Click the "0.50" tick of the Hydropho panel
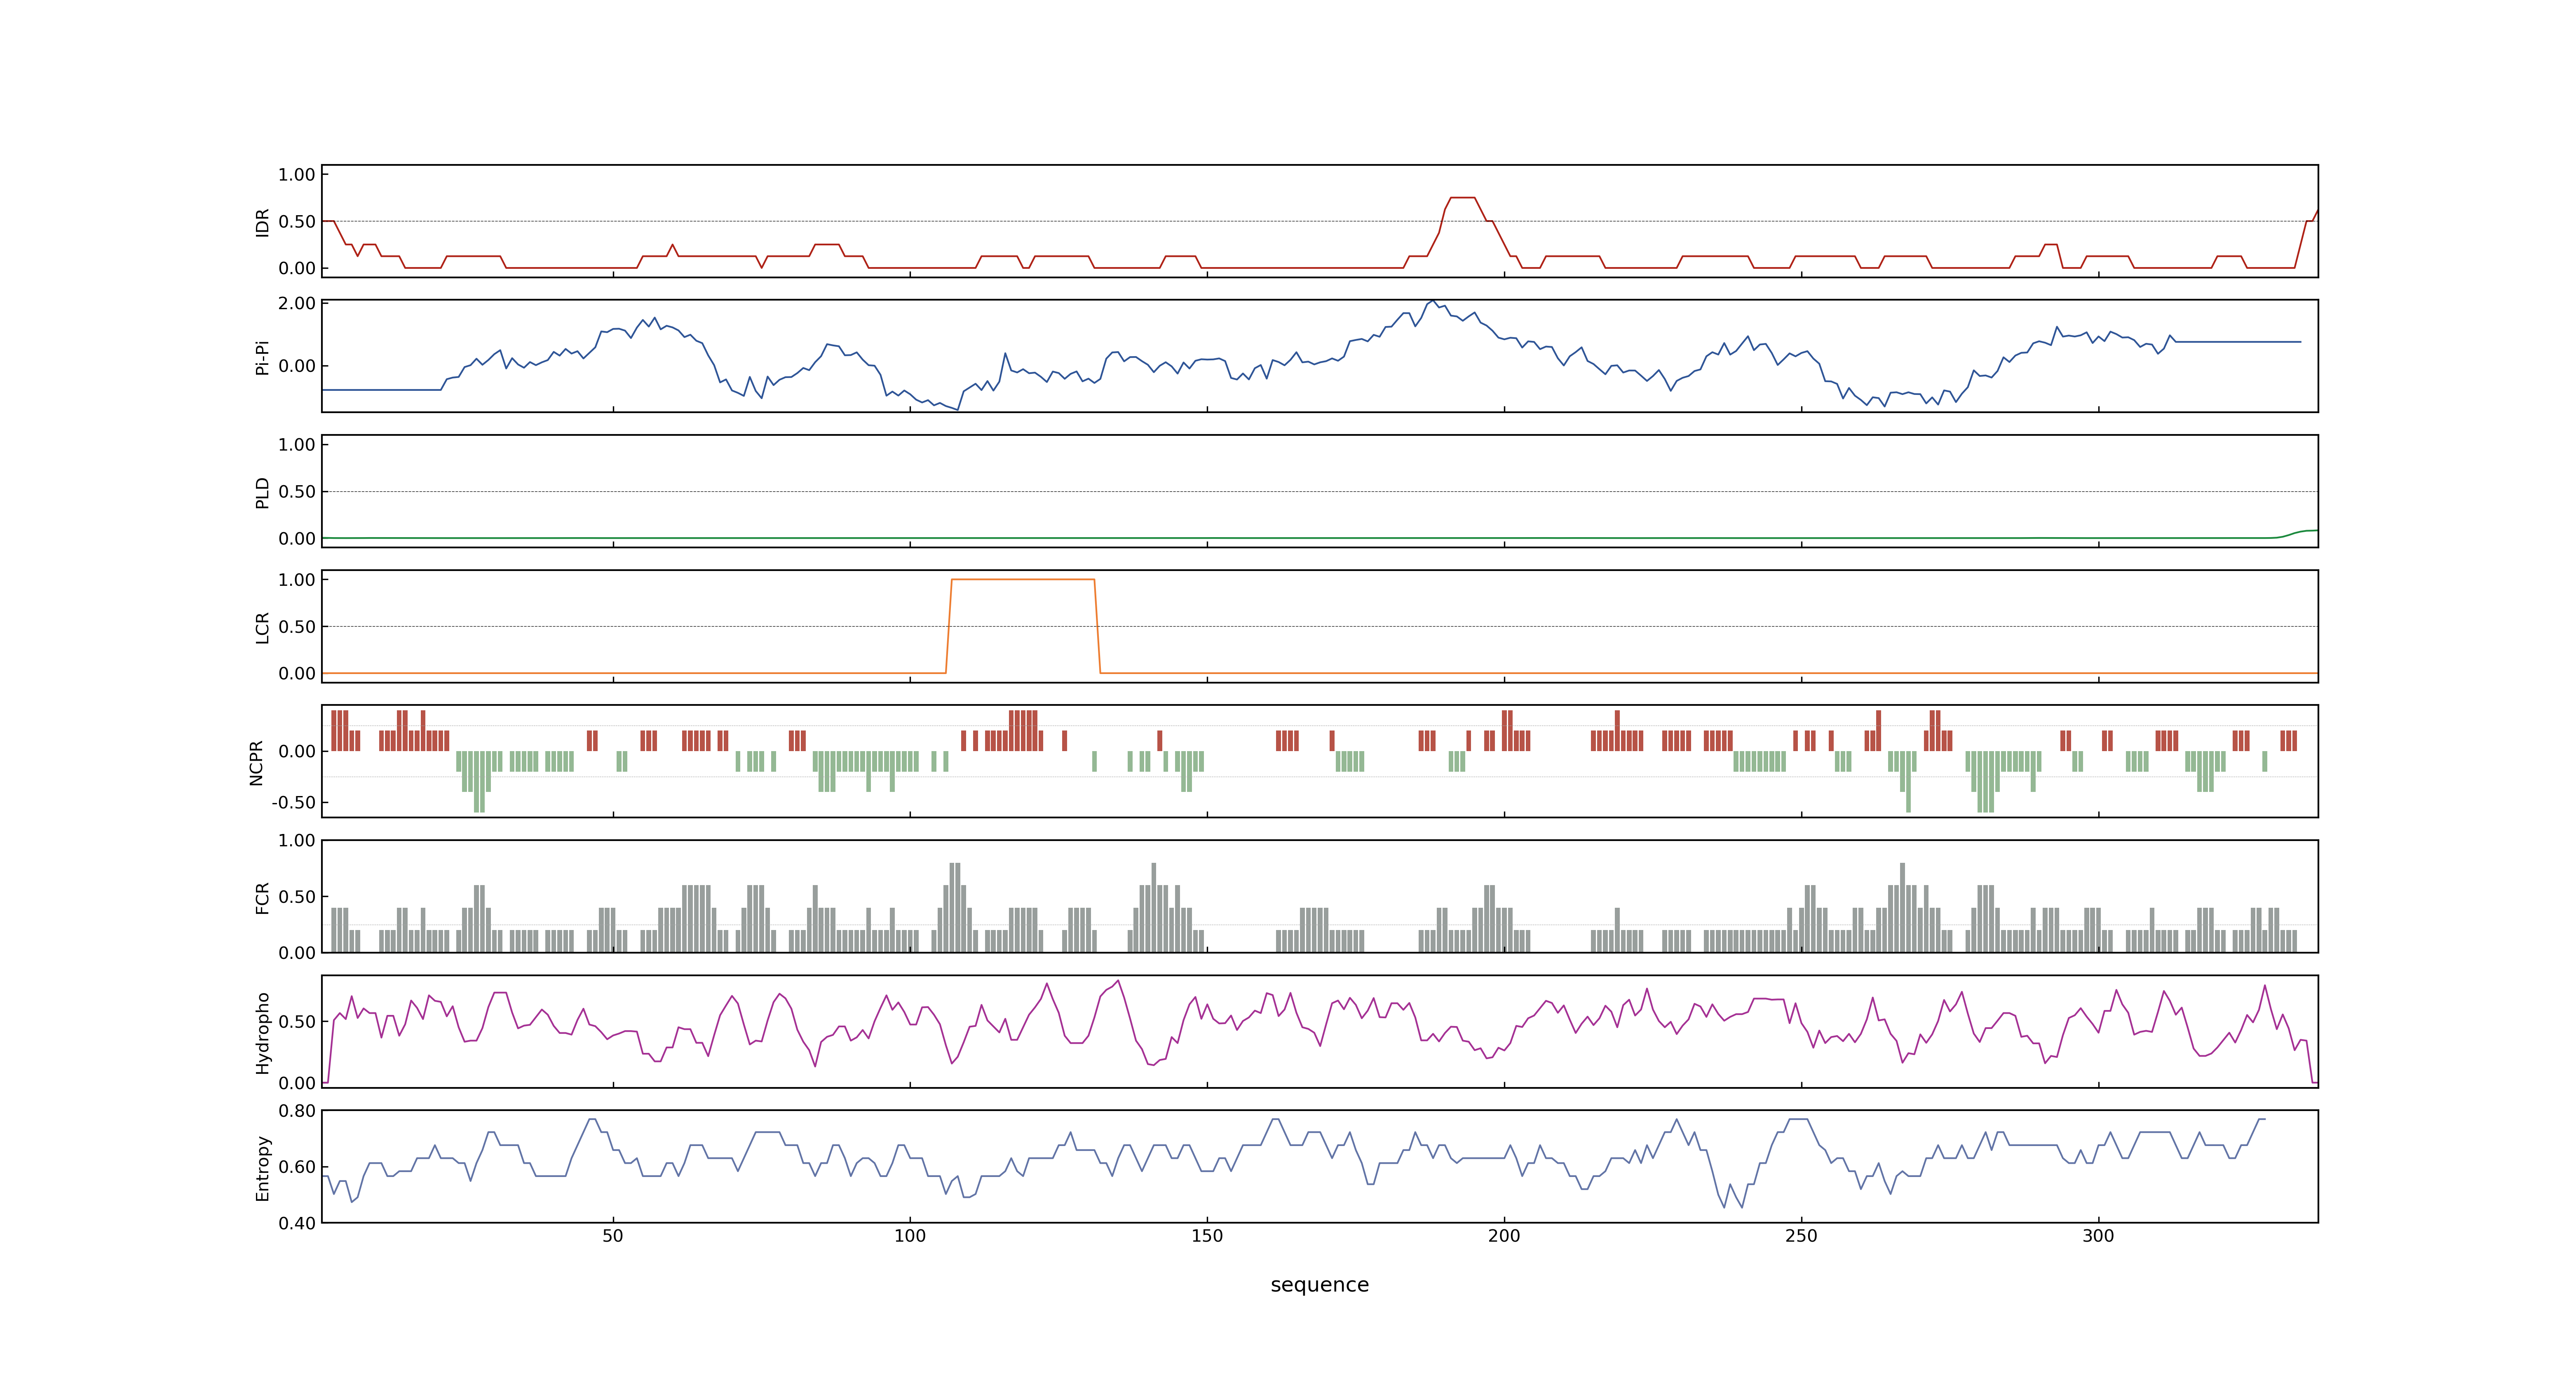Screen dimensions: 2576x1374 coord(297,1021)
